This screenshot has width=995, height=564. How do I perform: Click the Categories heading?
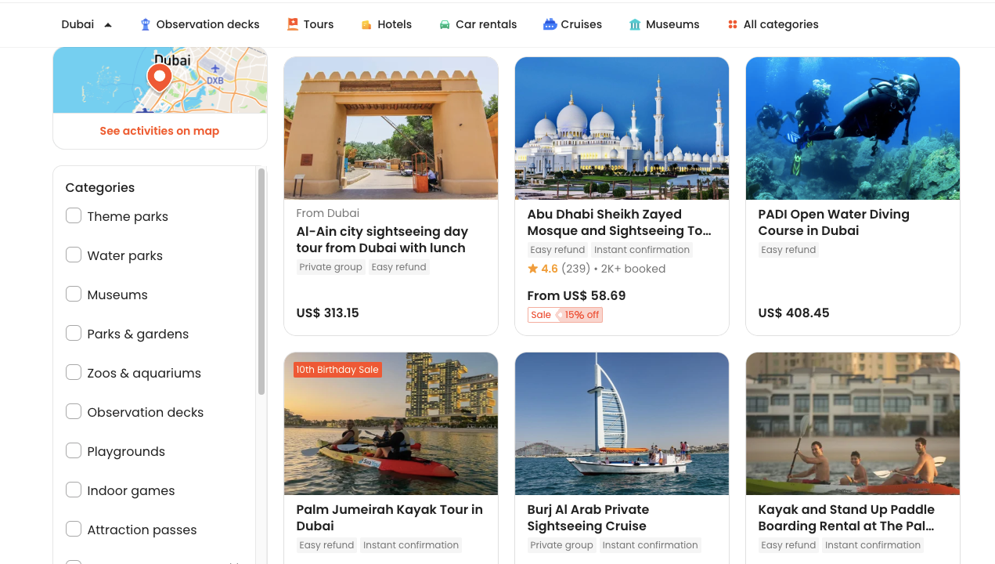(99, 187)
